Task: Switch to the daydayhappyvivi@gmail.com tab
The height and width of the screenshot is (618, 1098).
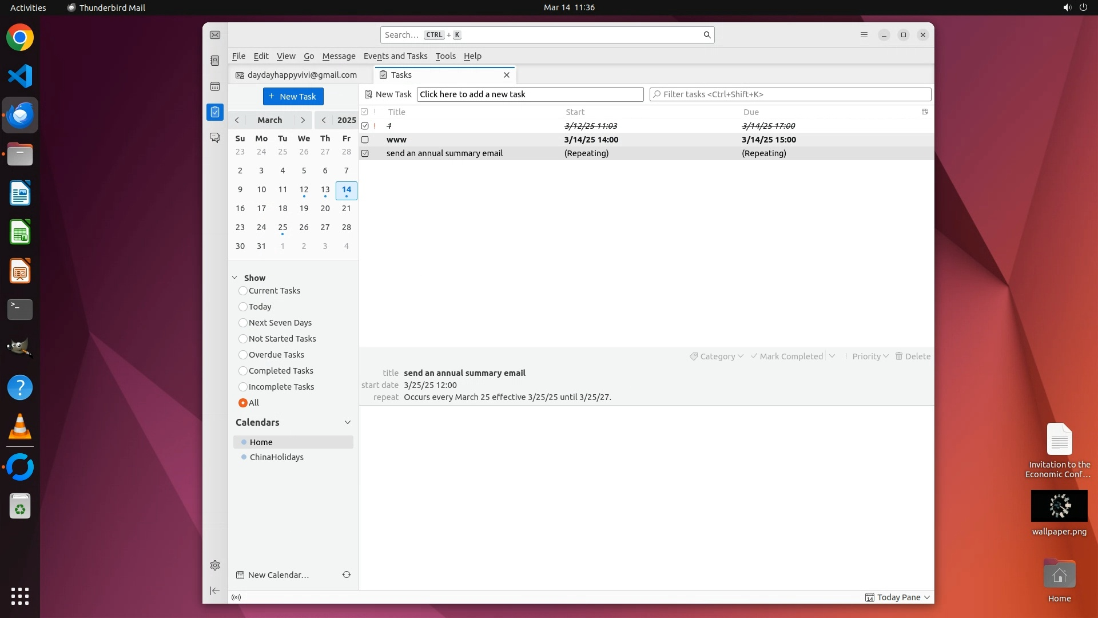Action: [x=301, y=75]
